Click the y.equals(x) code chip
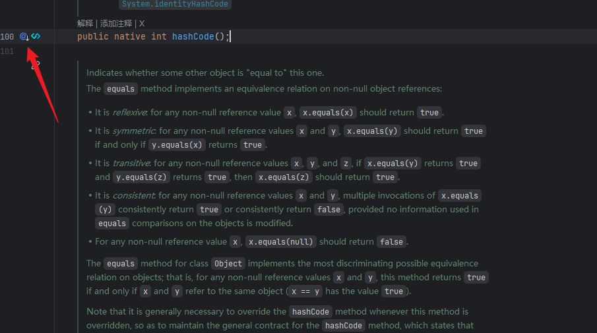 (177, 145)
